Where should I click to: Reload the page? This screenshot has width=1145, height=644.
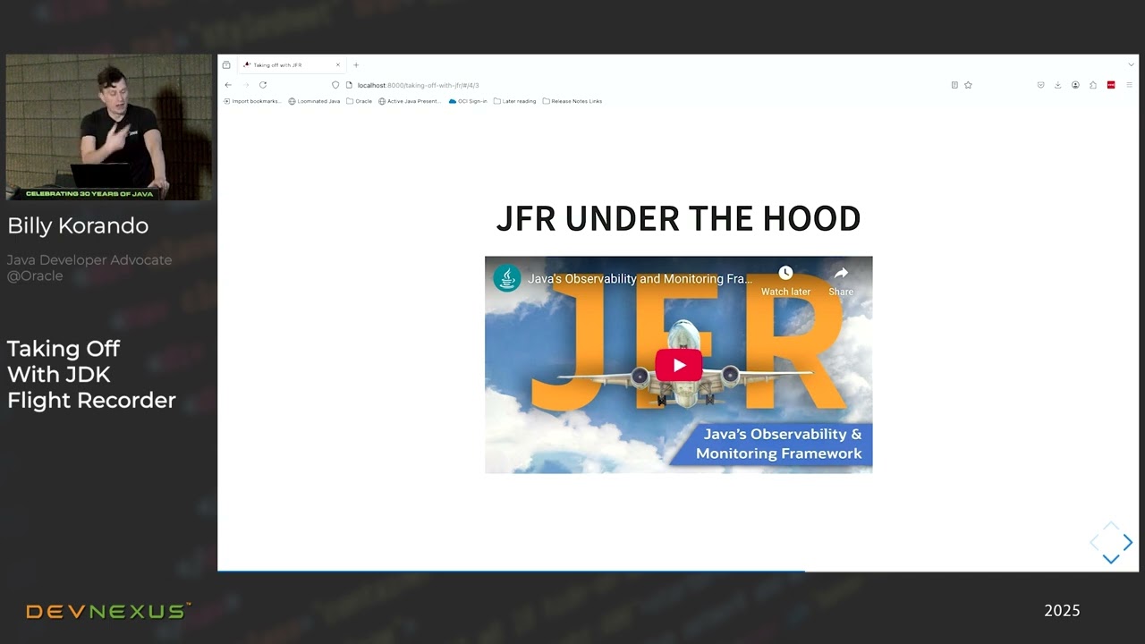click(263, 85)
